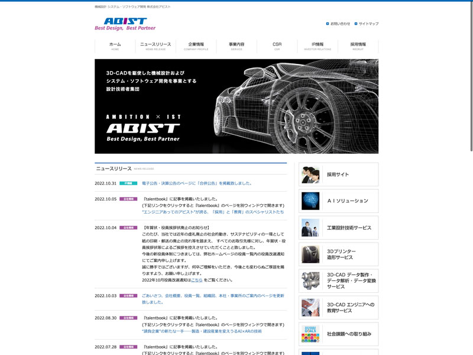Click the CSR navigation item
This screenshot has width=473, height=355.
(277, 46)
